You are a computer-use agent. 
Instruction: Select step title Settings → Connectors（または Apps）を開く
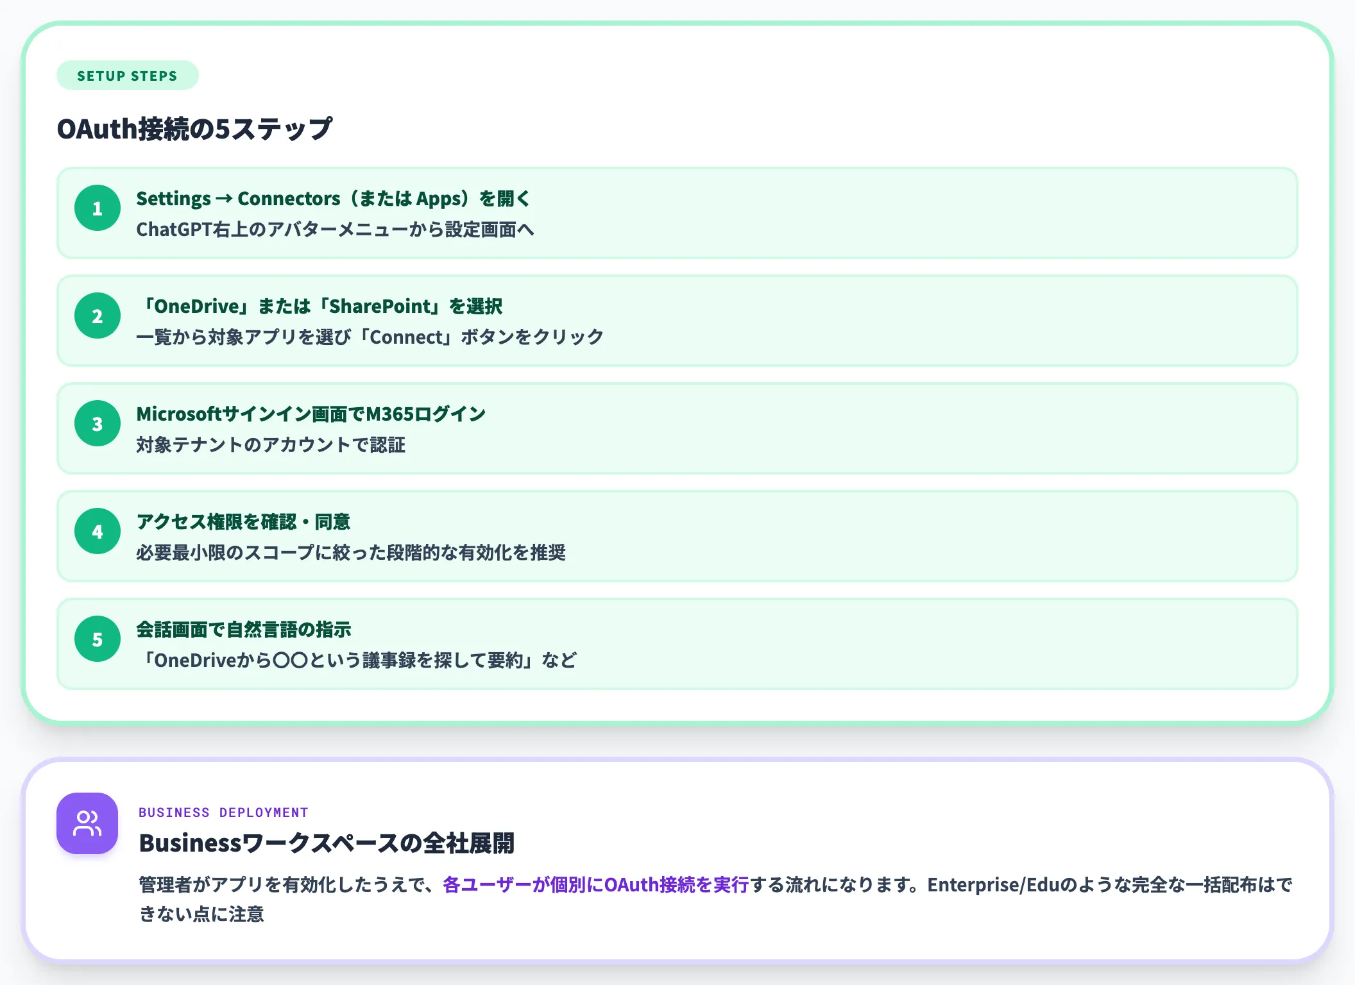tap(334, 199)
